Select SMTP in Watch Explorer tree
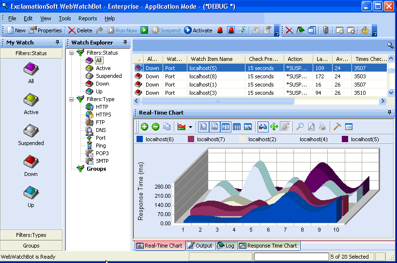397x263 pixels. tap(102, 161)
